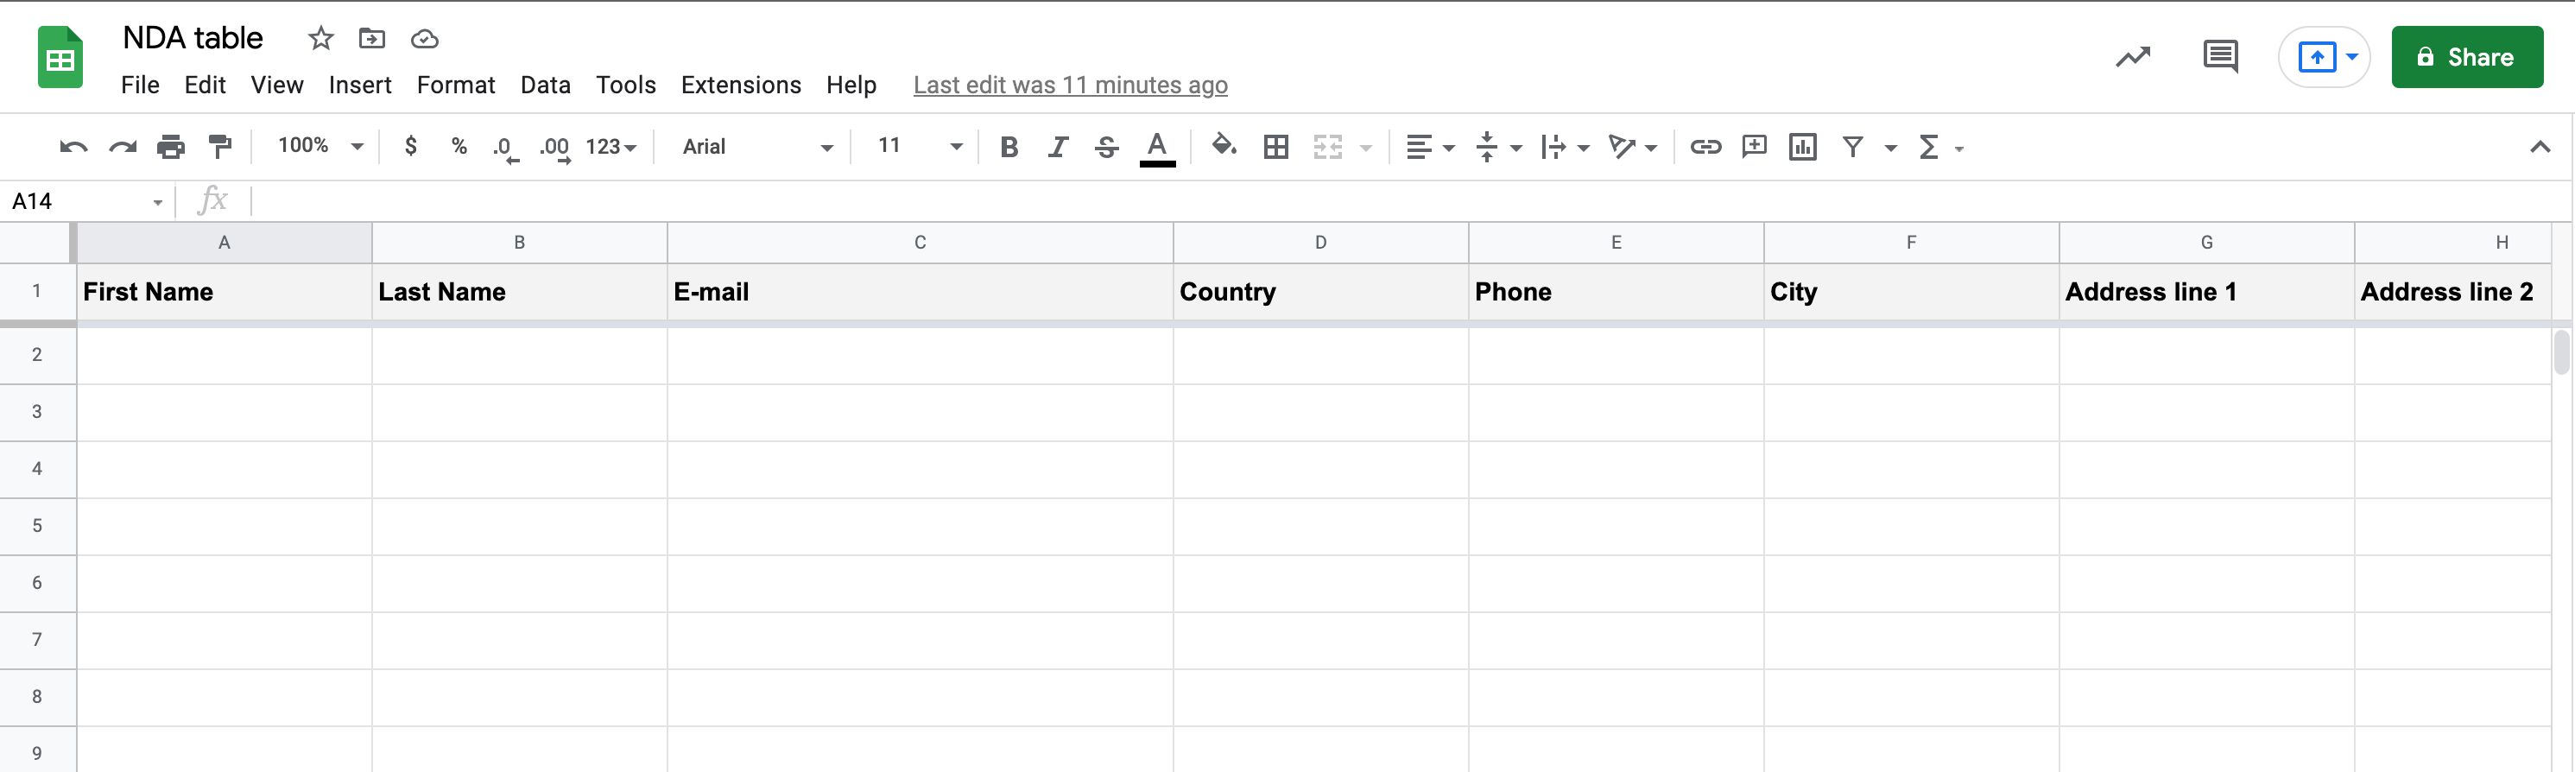2575x772 pixels.
Task: Click the Redo icon
Action: (122, 147)
